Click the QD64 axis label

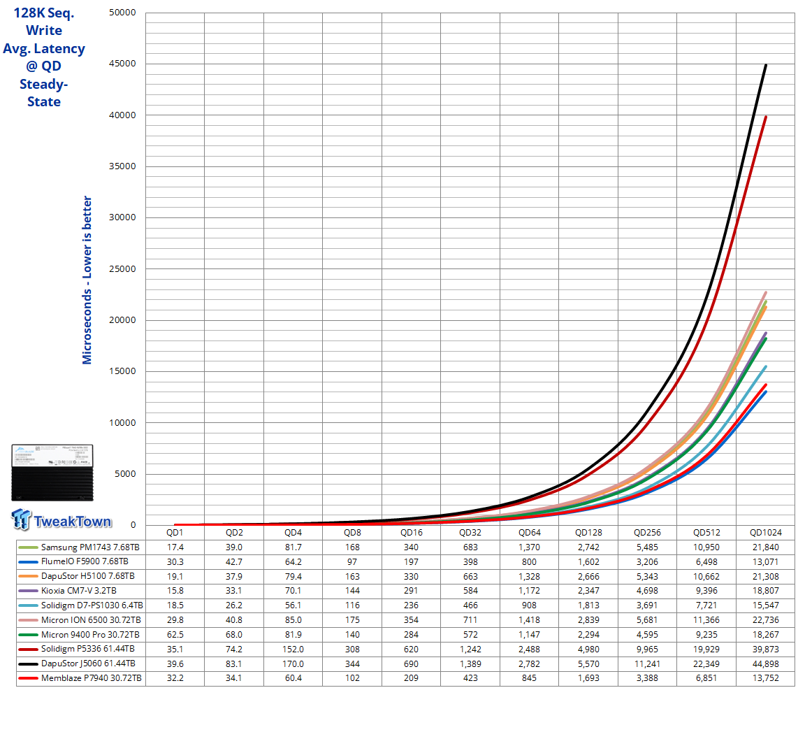pyautogui.click(x=529, y=533)
